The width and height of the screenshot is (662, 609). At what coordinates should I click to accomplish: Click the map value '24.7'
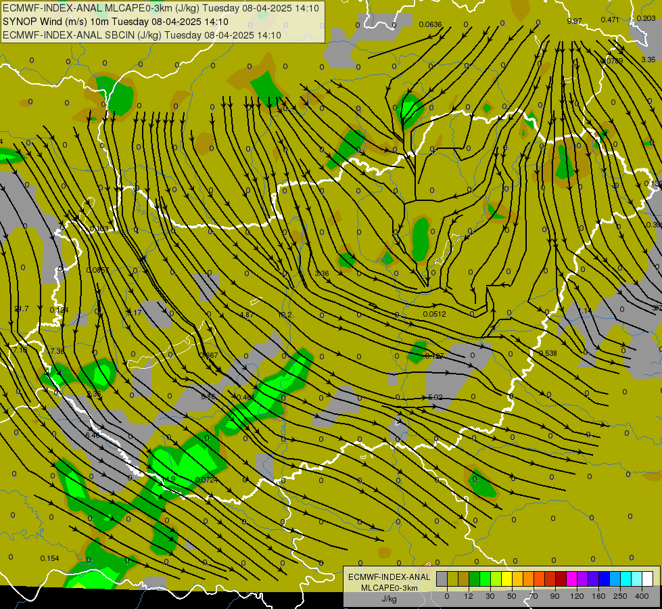(x=22, y=309)
